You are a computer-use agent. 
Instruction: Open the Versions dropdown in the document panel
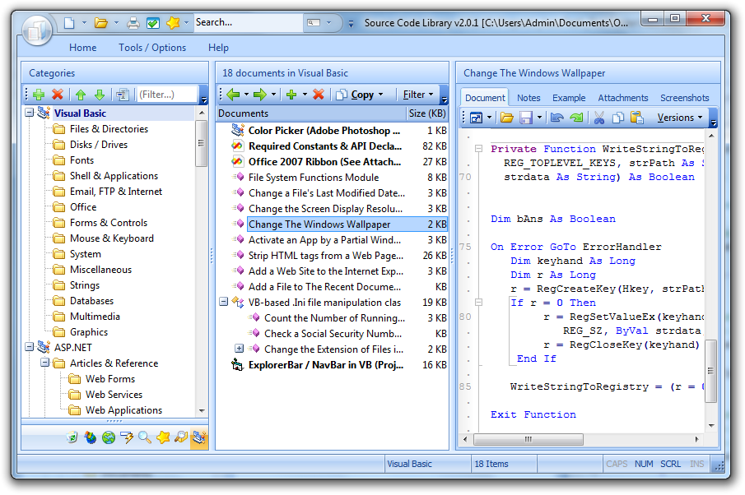pyautogui.click(x=677, y=118)
